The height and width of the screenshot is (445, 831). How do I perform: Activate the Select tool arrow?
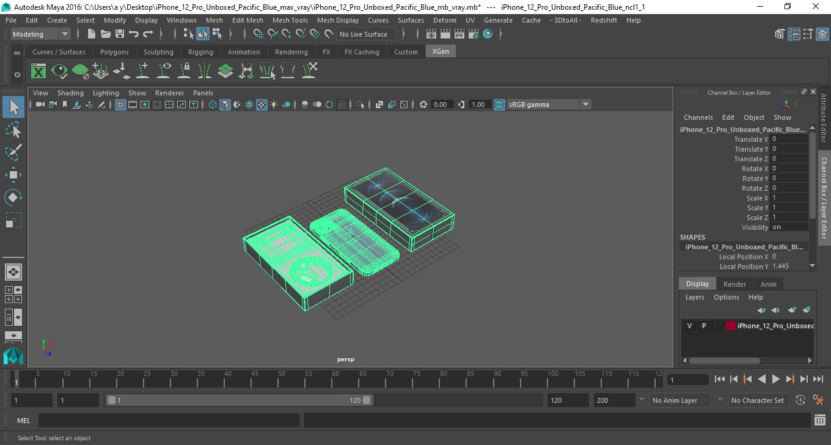point(13,107)
